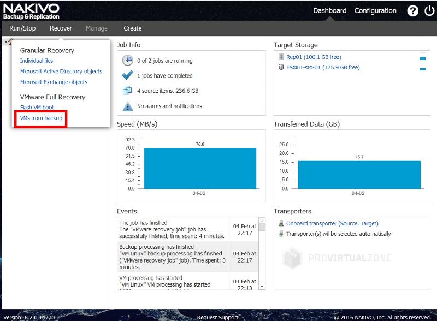The width and height of the screenshot is (437, 321).
Task: Click the Transferred Data 04-02 bar
Action: click(x=359, y=175)
